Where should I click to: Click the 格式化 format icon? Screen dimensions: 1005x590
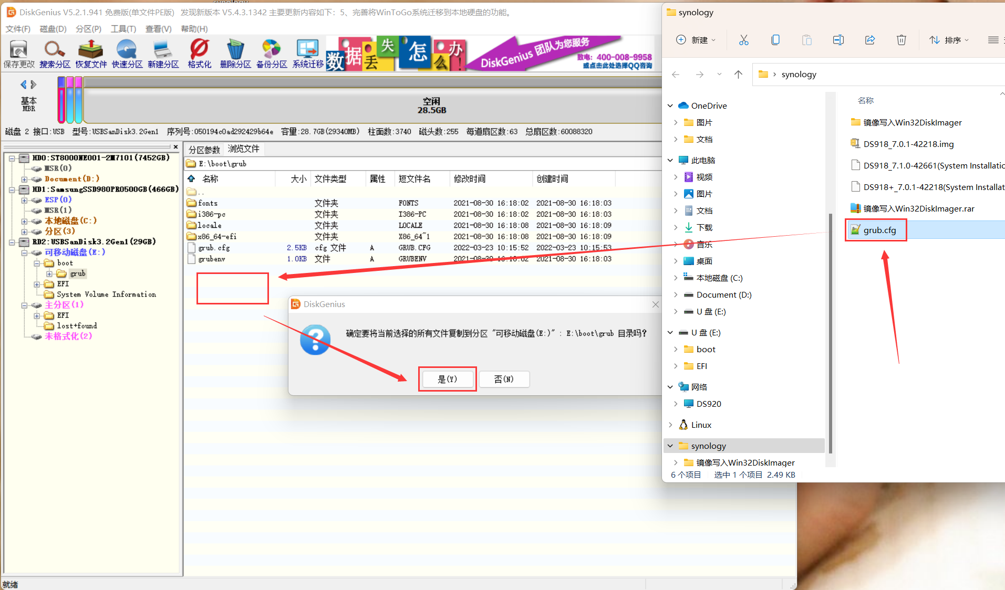199,54
